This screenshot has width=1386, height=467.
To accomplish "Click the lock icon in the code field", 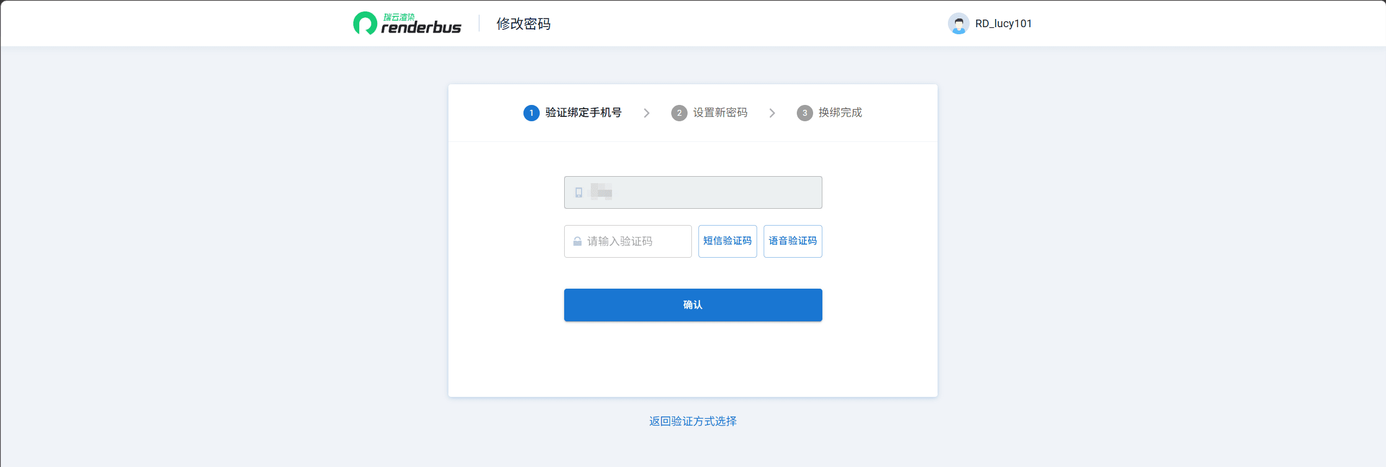I will pyautogui.click(x=577, y=241).
